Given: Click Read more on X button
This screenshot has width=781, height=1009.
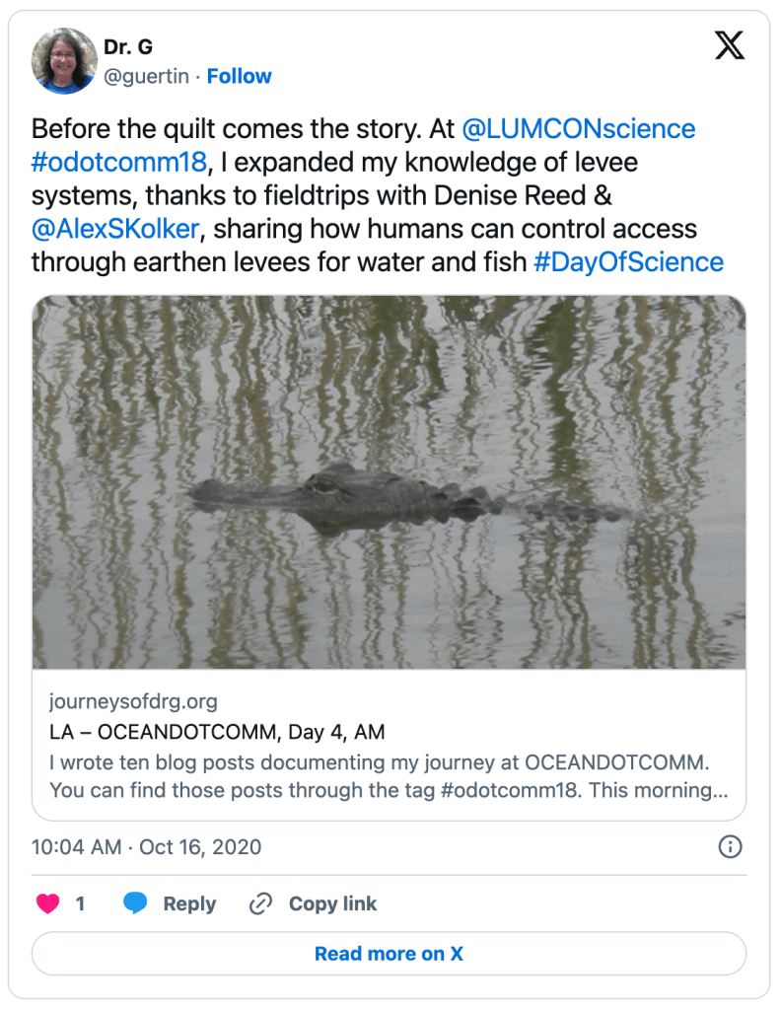Looking at the screenshot, I should [390, 954].
